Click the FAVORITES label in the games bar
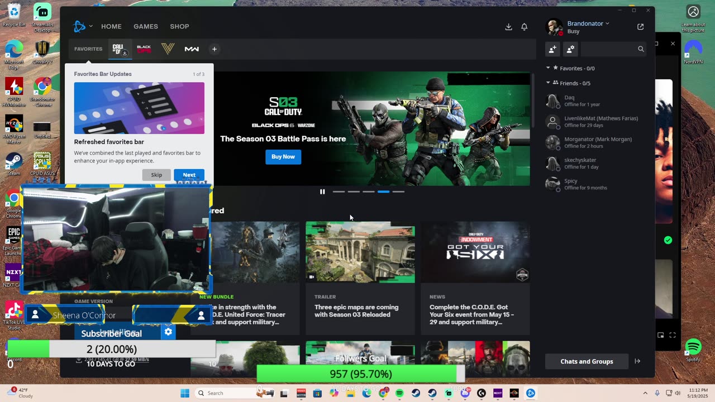715x402 pixels. (x=88, y=49)
